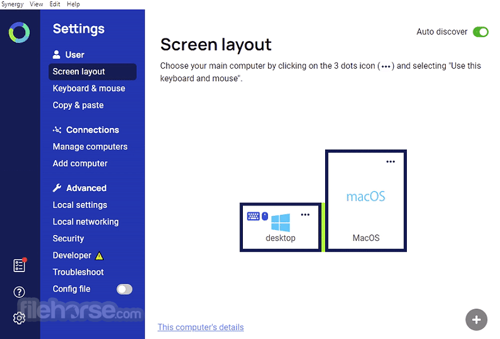Screen dimensions: 500x339
Task: Select Screen layout in settings sidebar
Action: tap(93, 72)
